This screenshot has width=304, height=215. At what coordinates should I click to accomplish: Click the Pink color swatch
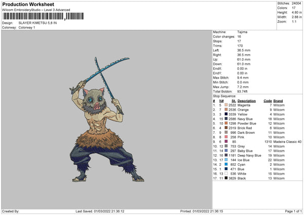(x=226, y=137)
